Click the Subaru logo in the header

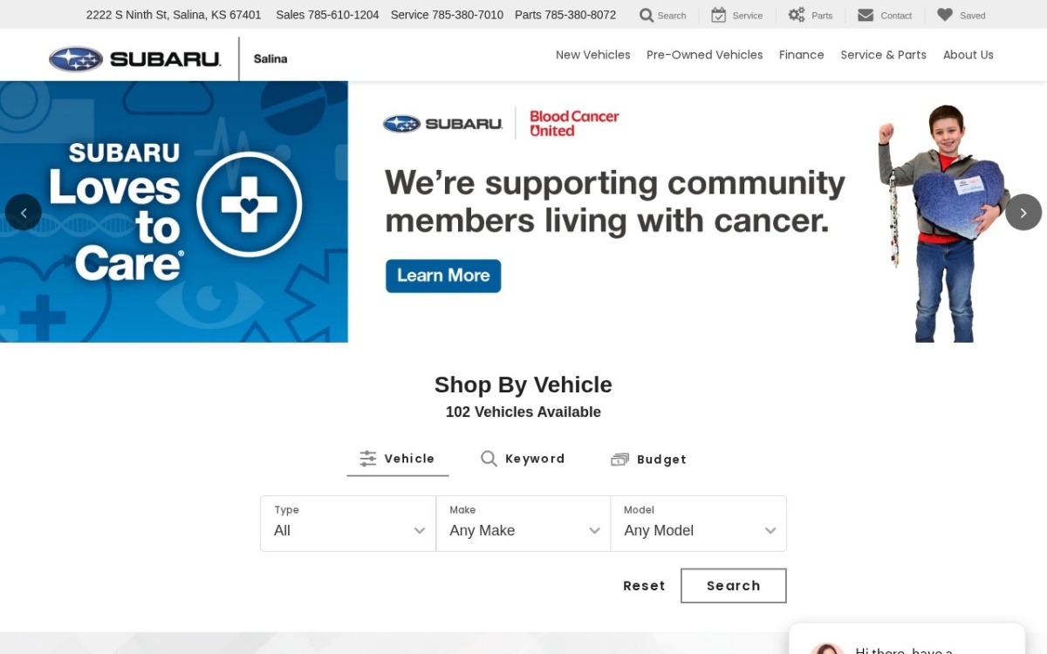[134, 59]
